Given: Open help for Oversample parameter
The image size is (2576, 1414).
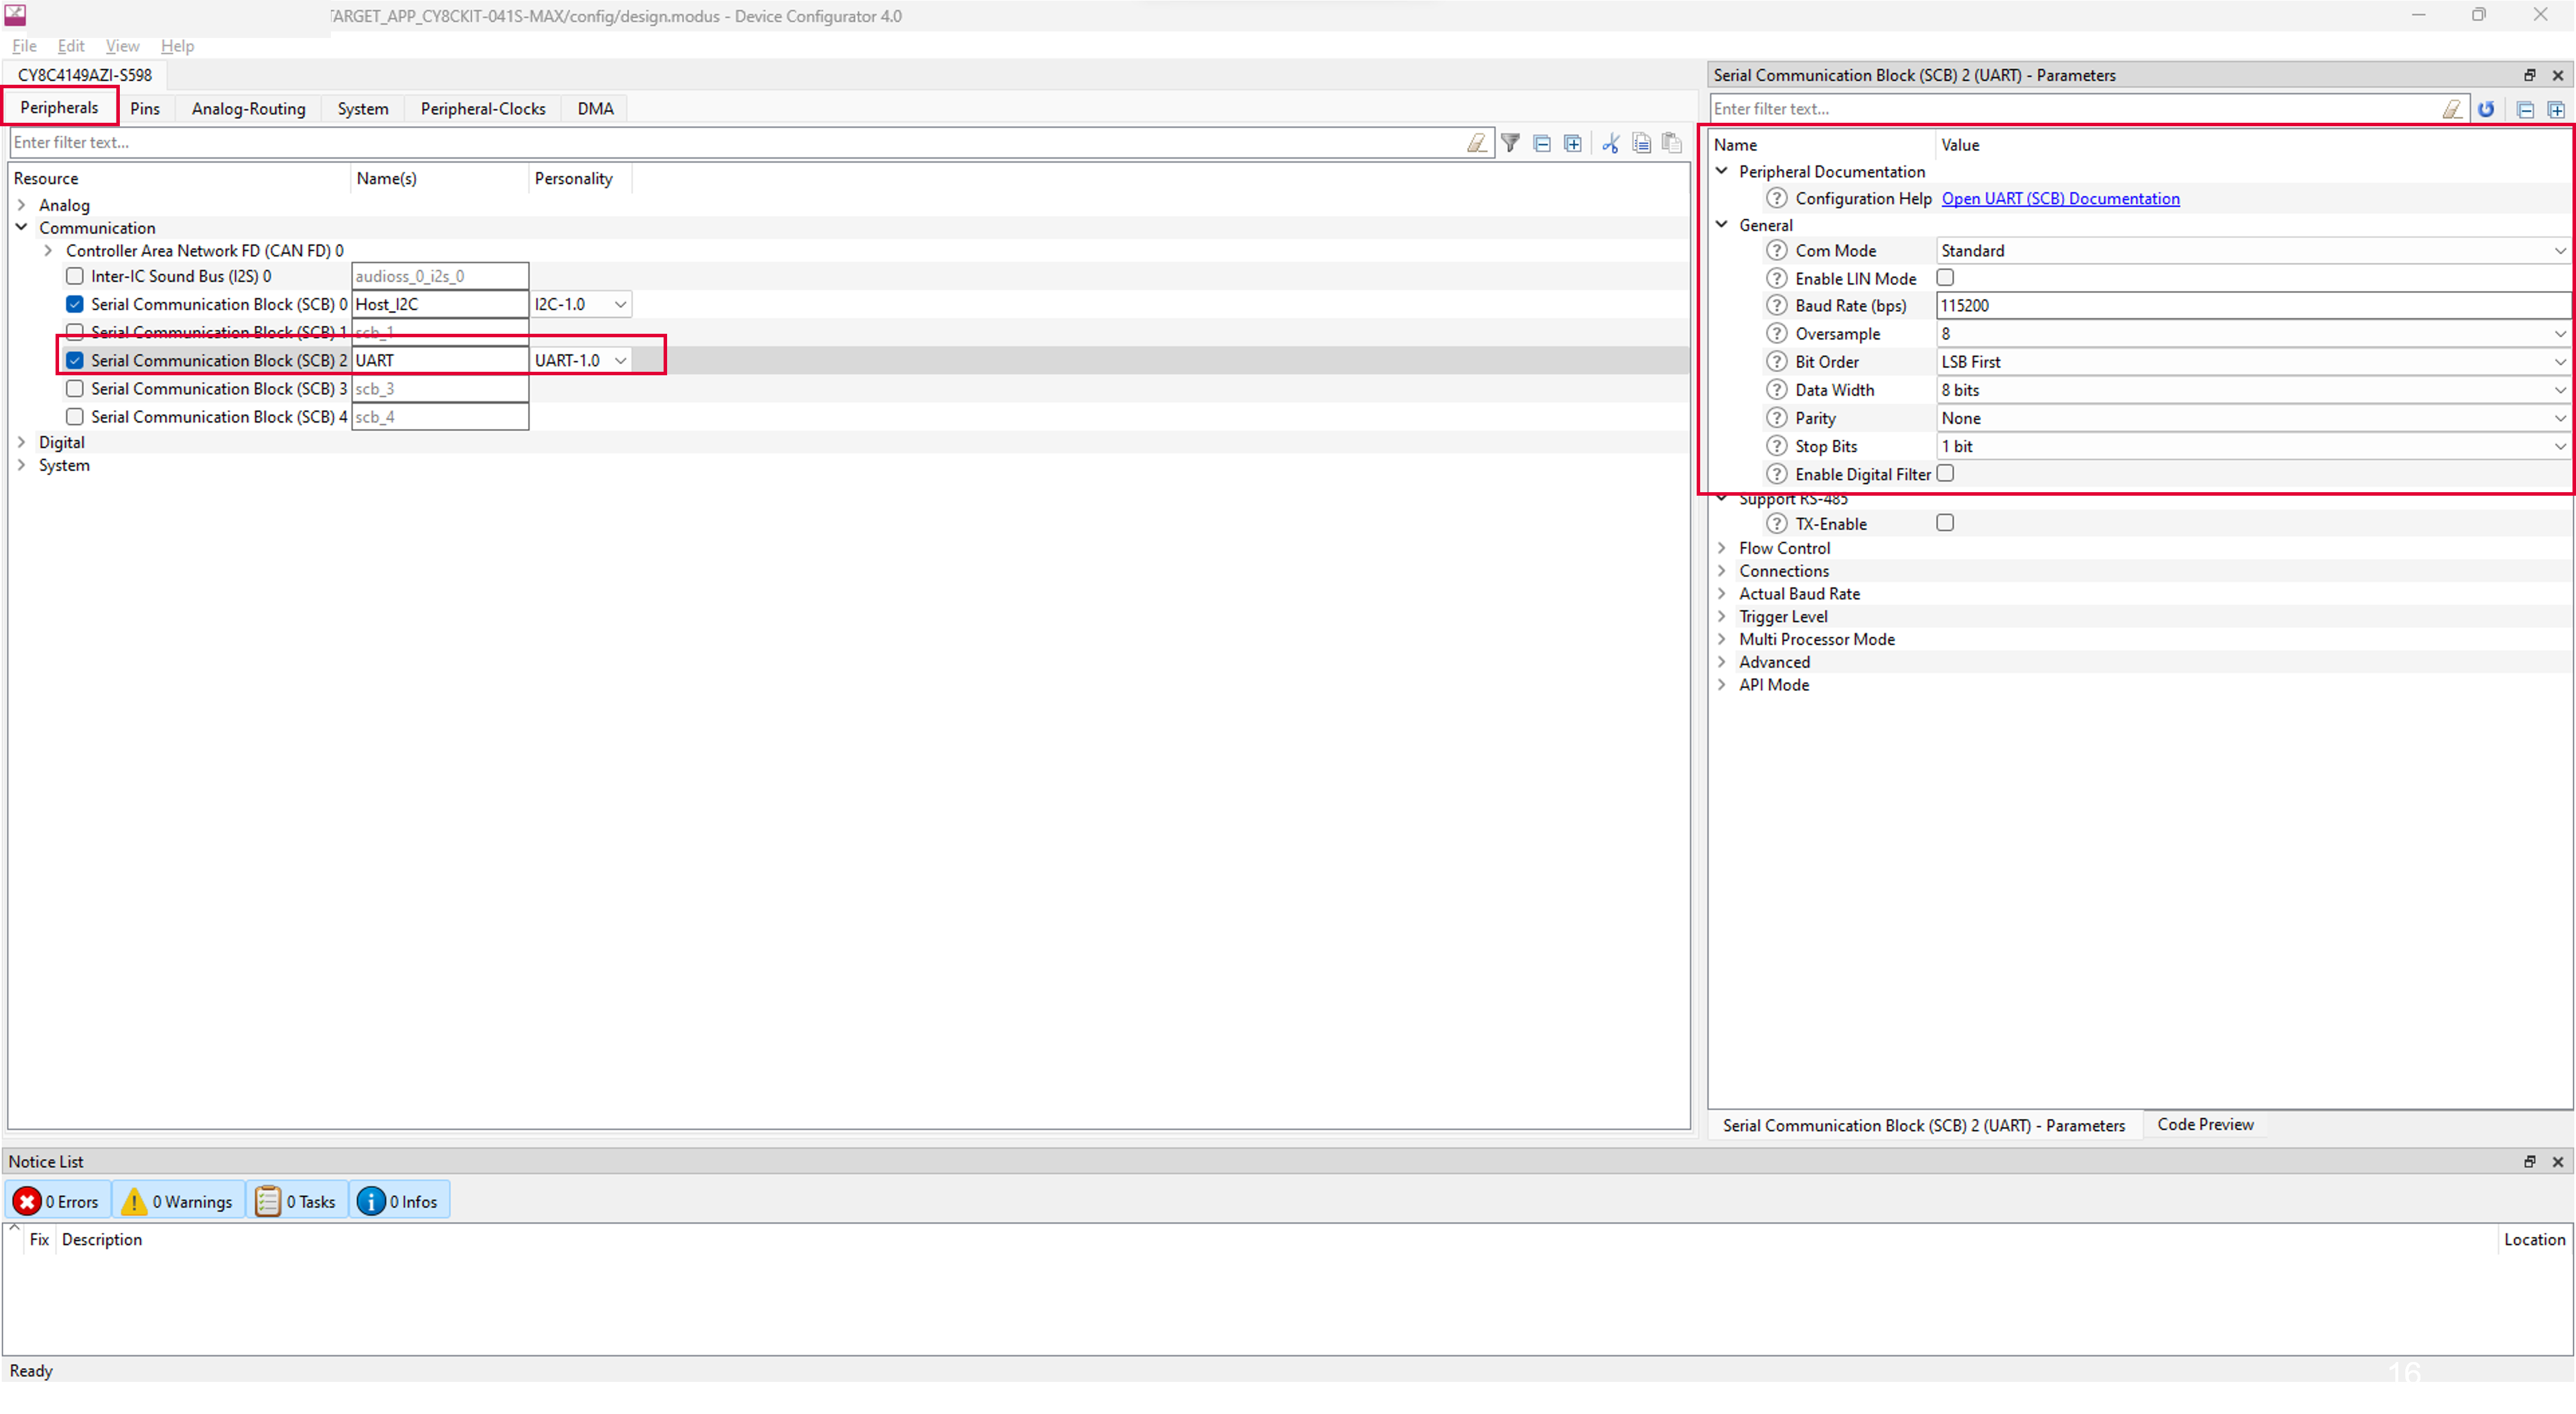Looking at the screenshot, I should point(1776,333).
